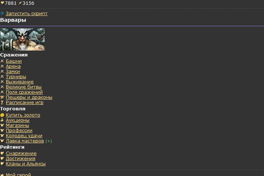View Кланы и Альянсы rankings
The width and height of the screenshot is (264, 176).
pyautogui.click(x=26, y=164)
